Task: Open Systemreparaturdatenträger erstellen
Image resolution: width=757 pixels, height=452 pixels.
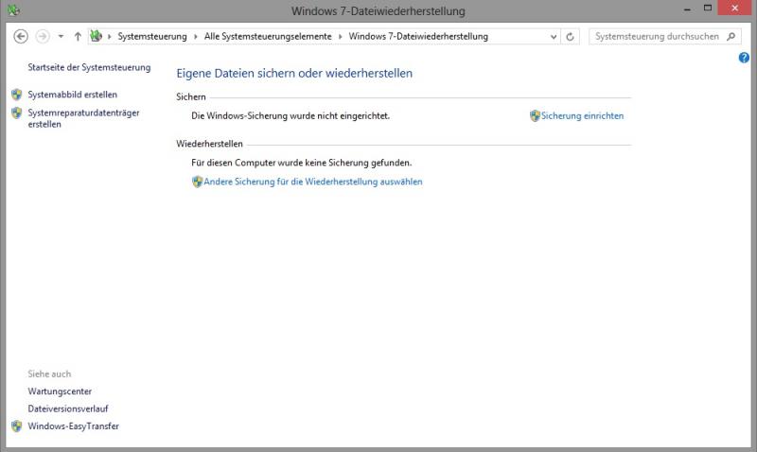Action: [x=83, y=118]
